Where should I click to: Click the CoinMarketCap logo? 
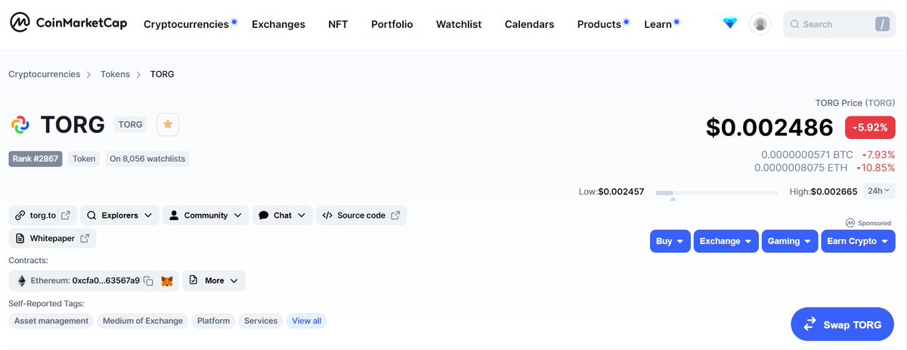[x=67, y=24]
